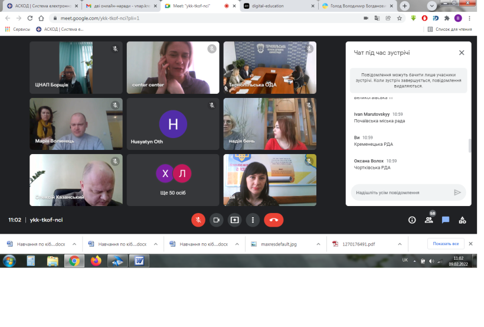This screenshot has height=327, width=484.
Task: Click camera permission icon in address bar
Action: click(366, 18)
